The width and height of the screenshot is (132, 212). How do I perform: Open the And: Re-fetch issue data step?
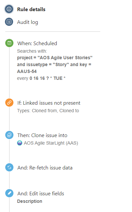(45, 168)
